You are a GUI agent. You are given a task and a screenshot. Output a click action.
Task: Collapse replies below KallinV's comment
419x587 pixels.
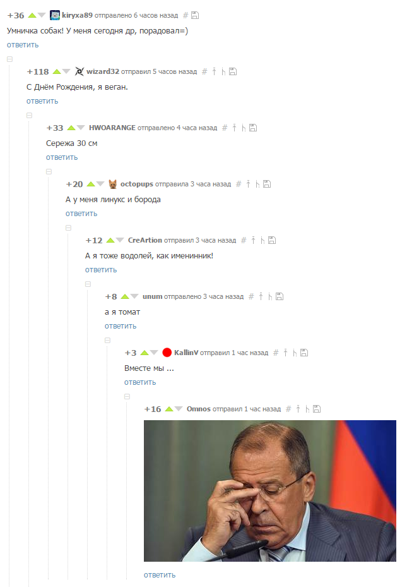[127, 396]
